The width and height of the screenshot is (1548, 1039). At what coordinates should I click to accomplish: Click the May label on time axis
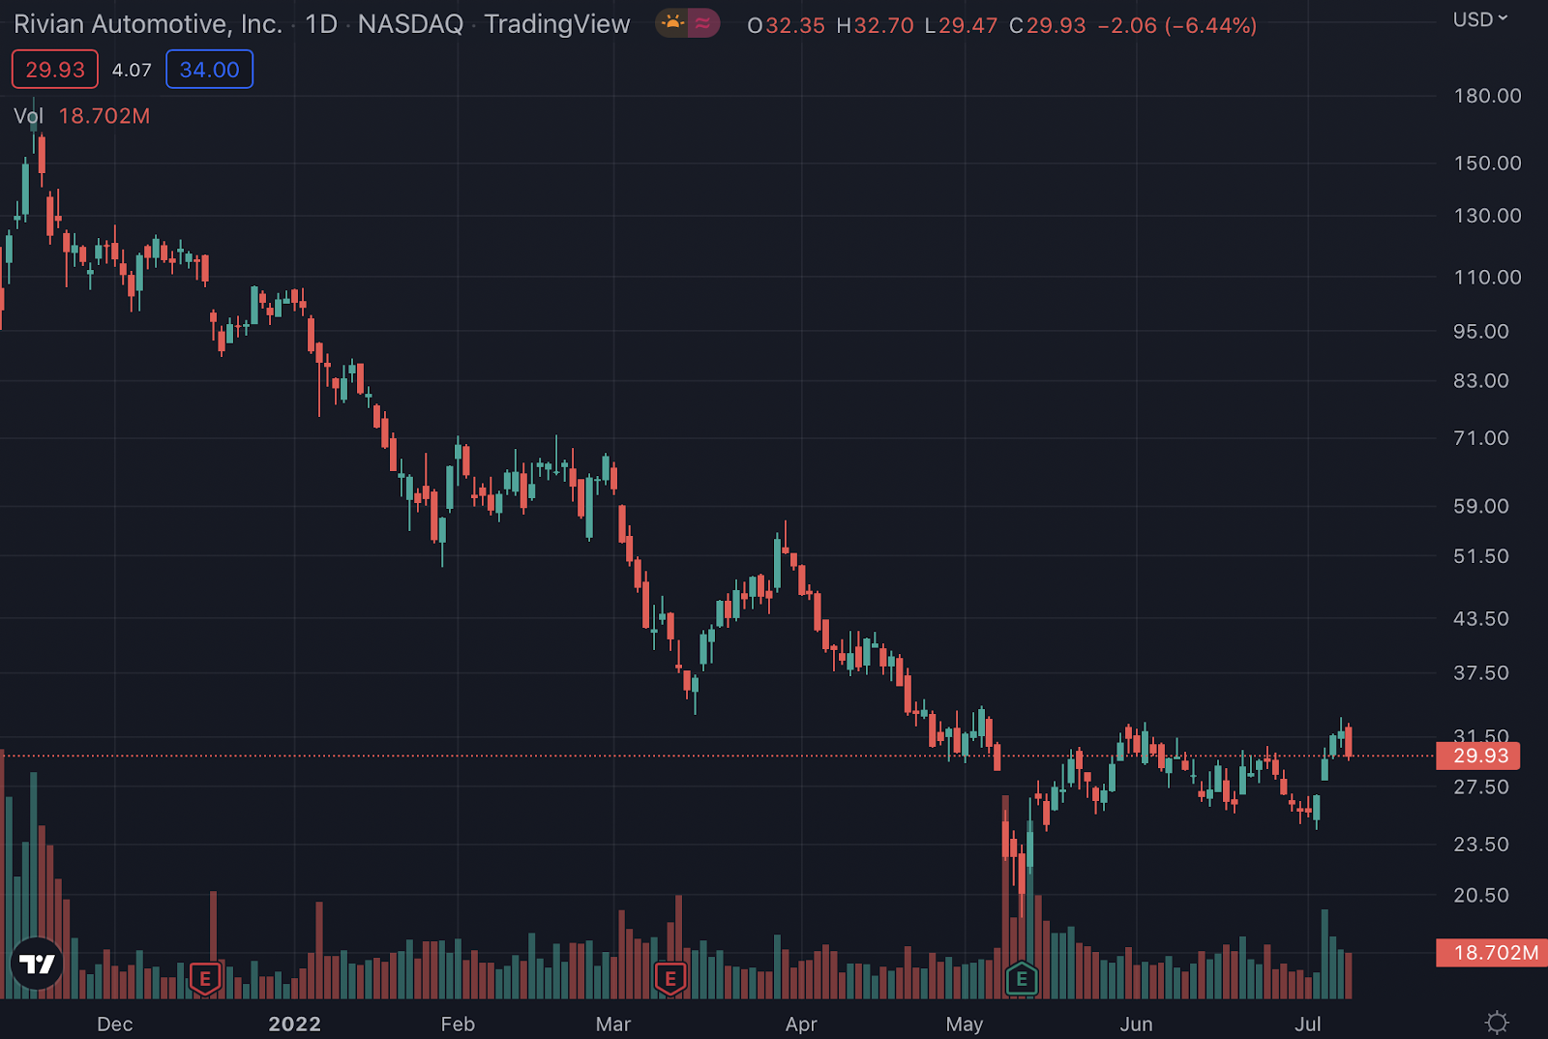click(965, 1024)
